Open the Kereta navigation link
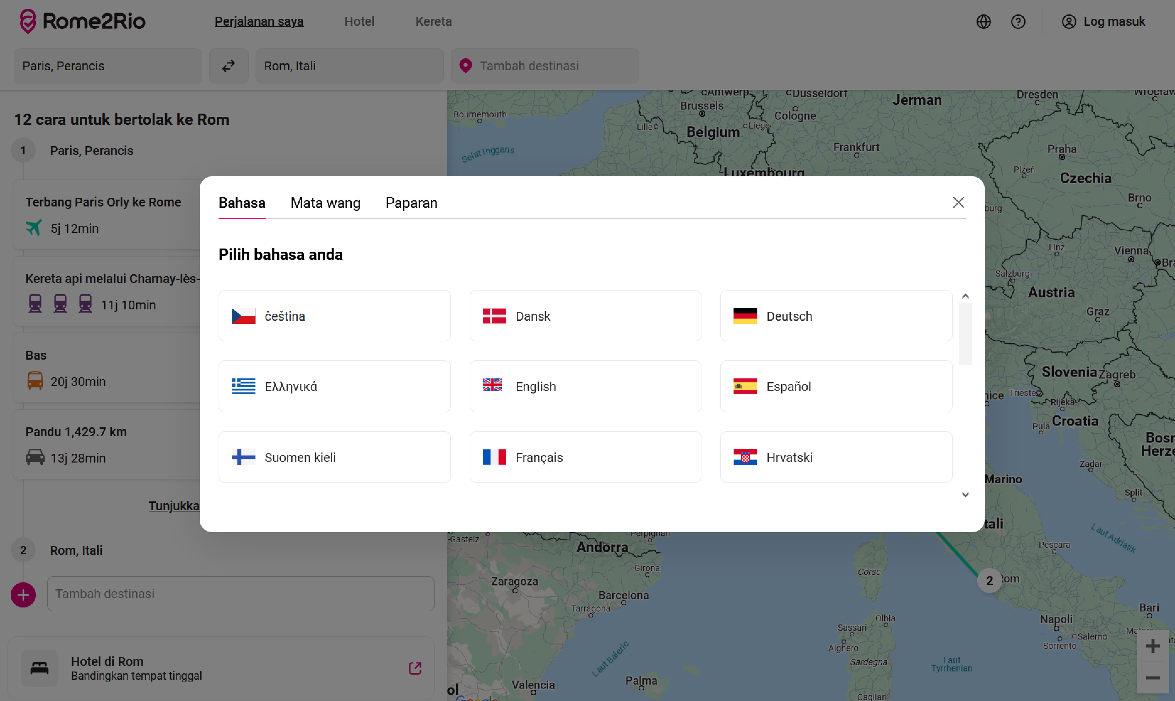The height and width of the screenshot is (701, 1175). 433,22
